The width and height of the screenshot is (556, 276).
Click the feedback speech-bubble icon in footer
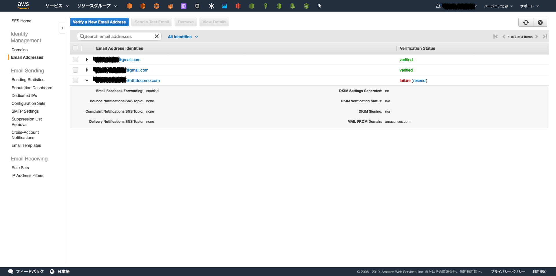10,271
